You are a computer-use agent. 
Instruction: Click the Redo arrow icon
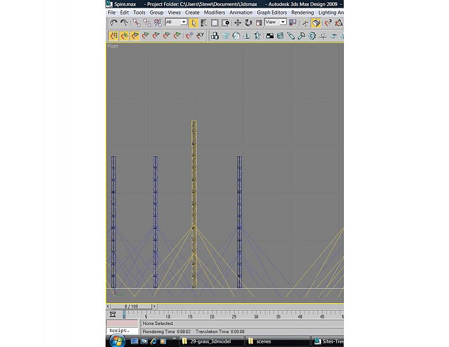click(x=124, y=23)
